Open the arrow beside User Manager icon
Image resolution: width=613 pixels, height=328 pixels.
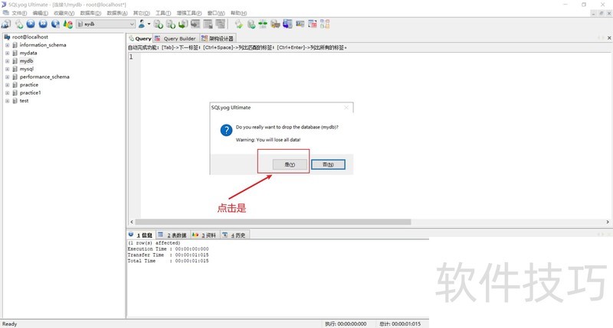coord(149,24)
